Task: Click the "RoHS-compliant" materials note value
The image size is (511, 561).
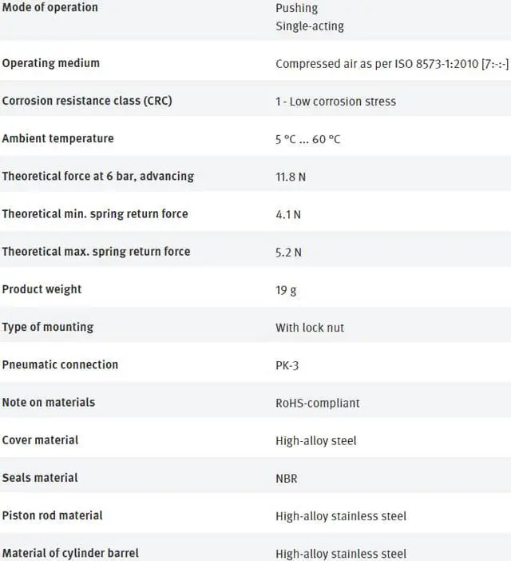Action: pyautogui.click(x=318, y=403)
